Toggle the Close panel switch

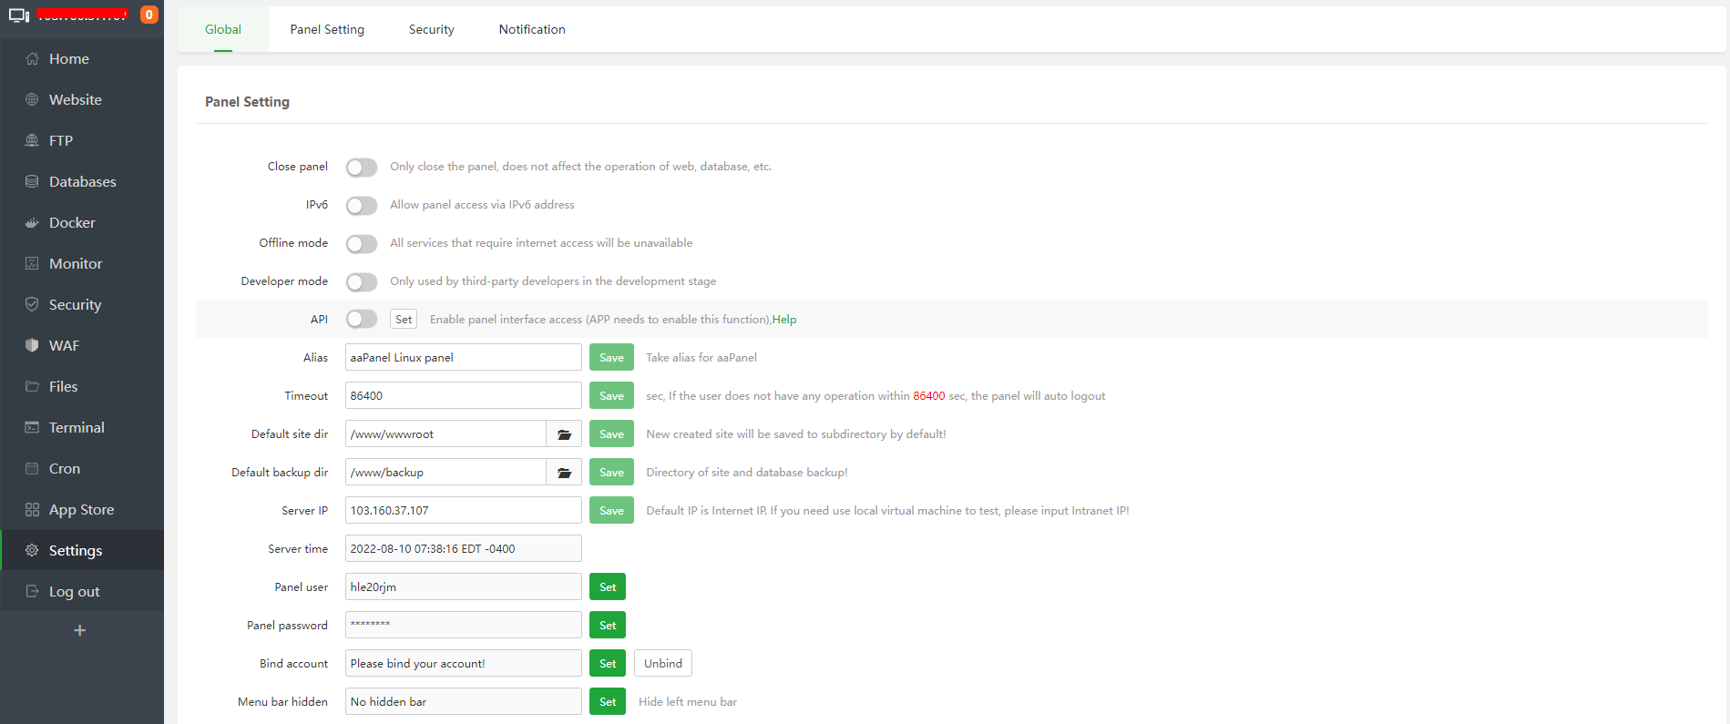tap(362, 168)
